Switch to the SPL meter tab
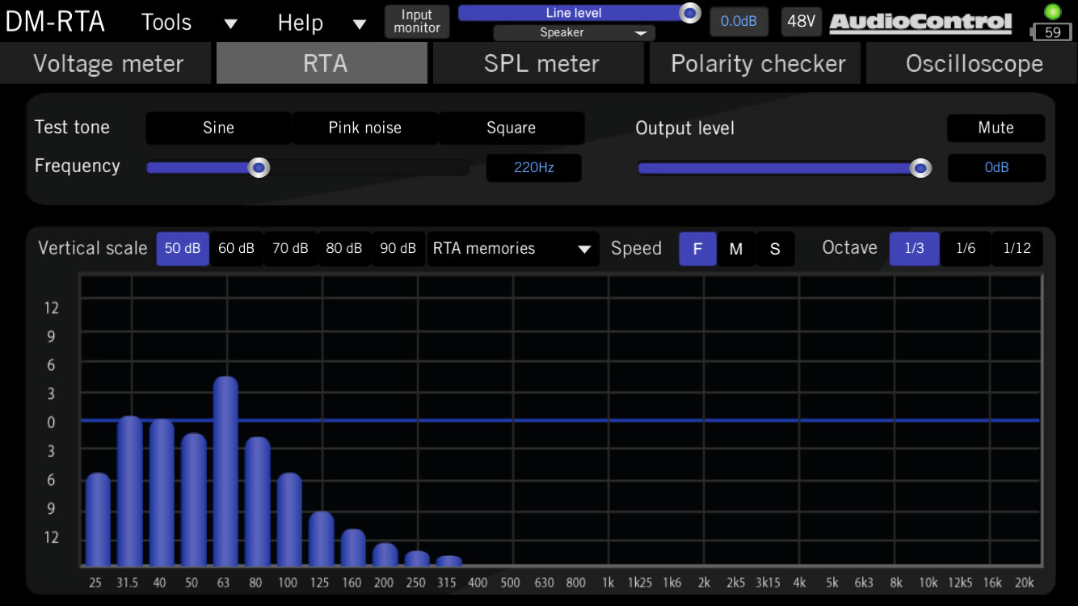Image resolution: width=1078 pixels, height=606 pixels. (539, 63)
